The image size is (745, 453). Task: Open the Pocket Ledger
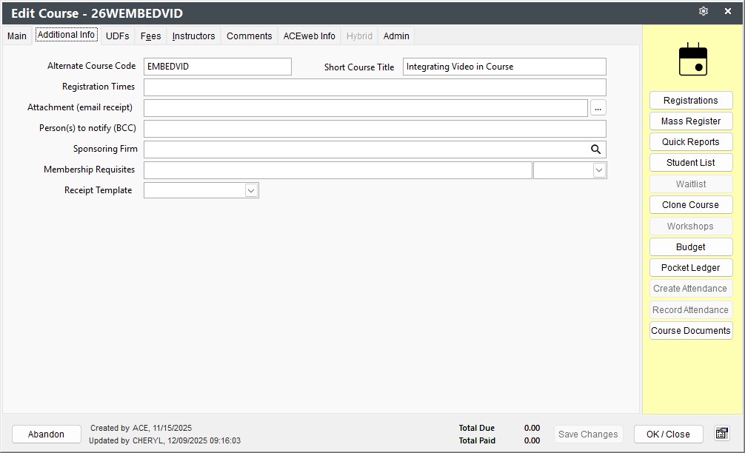tap(691, 268)
